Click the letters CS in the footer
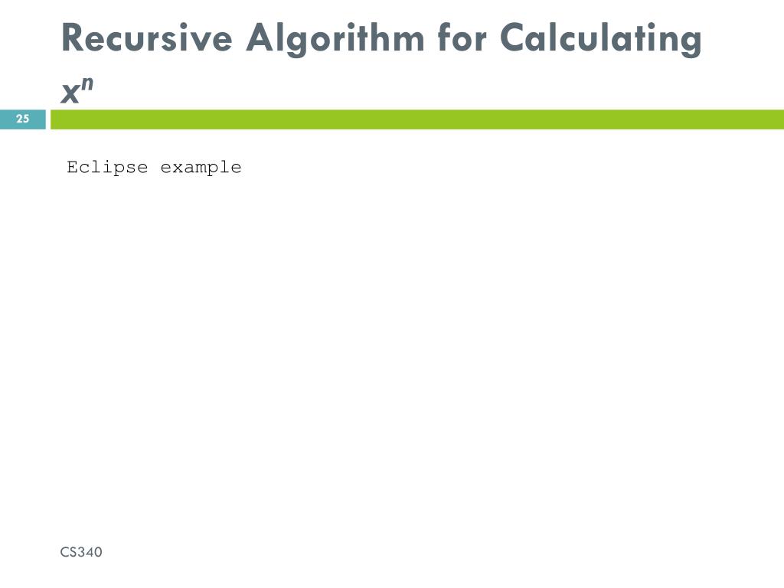The width and height of the screenshot is (784, 588). (x=68, y=551)
